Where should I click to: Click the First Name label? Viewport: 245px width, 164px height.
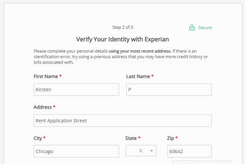[x=46, y=76]
